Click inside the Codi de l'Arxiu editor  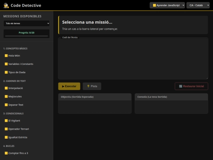pos(133,58)
